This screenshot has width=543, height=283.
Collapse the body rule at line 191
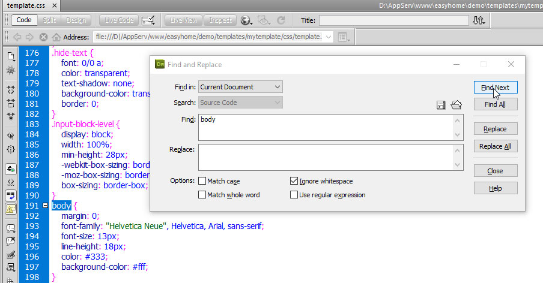tap(46, 206)
